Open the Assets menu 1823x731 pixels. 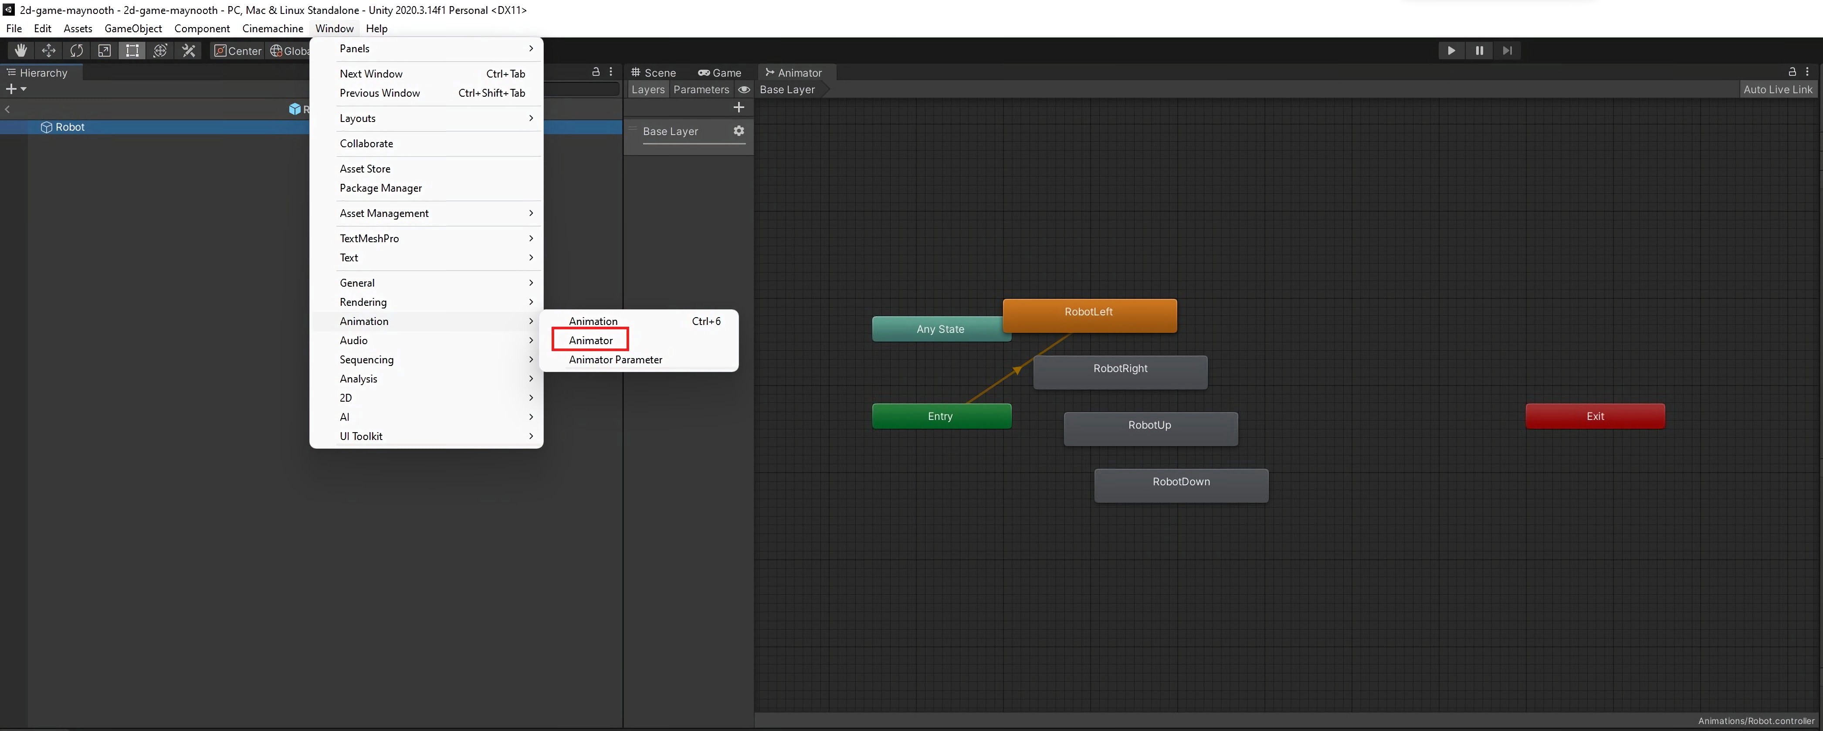[x=78, y=28]
